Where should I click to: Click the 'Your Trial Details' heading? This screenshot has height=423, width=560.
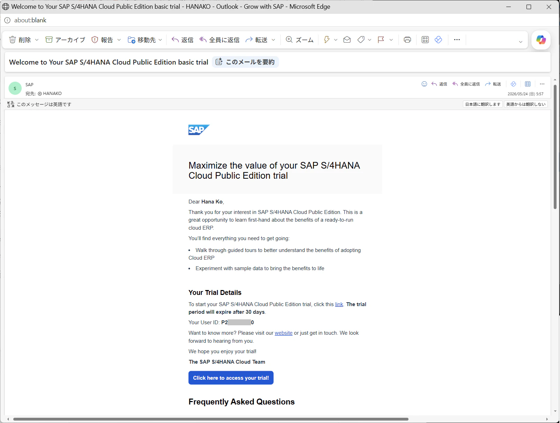(215, 292)
